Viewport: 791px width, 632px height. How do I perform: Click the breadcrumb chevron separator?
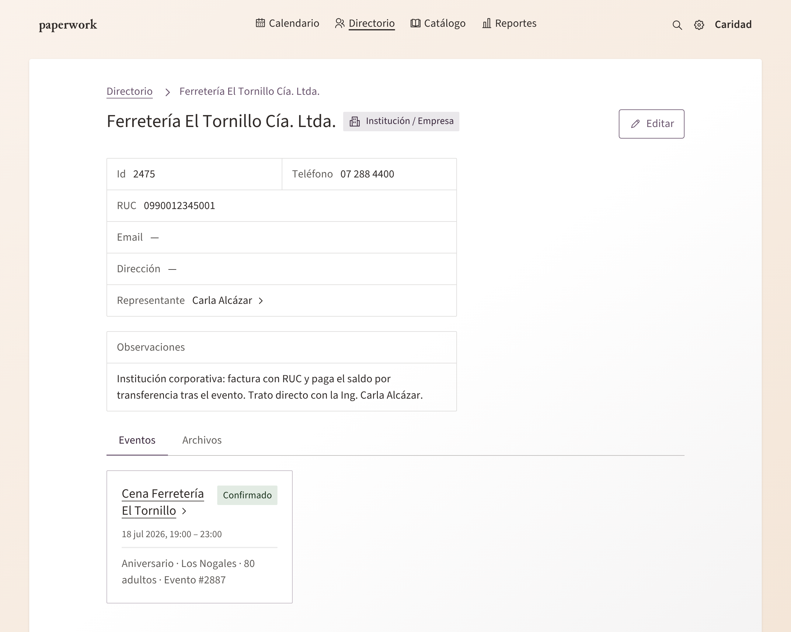point(168,92)
